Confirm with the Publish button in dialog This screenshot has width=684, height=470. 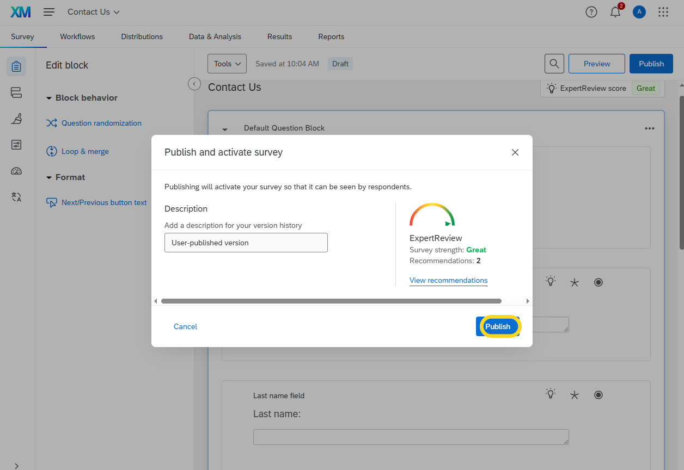498,326
